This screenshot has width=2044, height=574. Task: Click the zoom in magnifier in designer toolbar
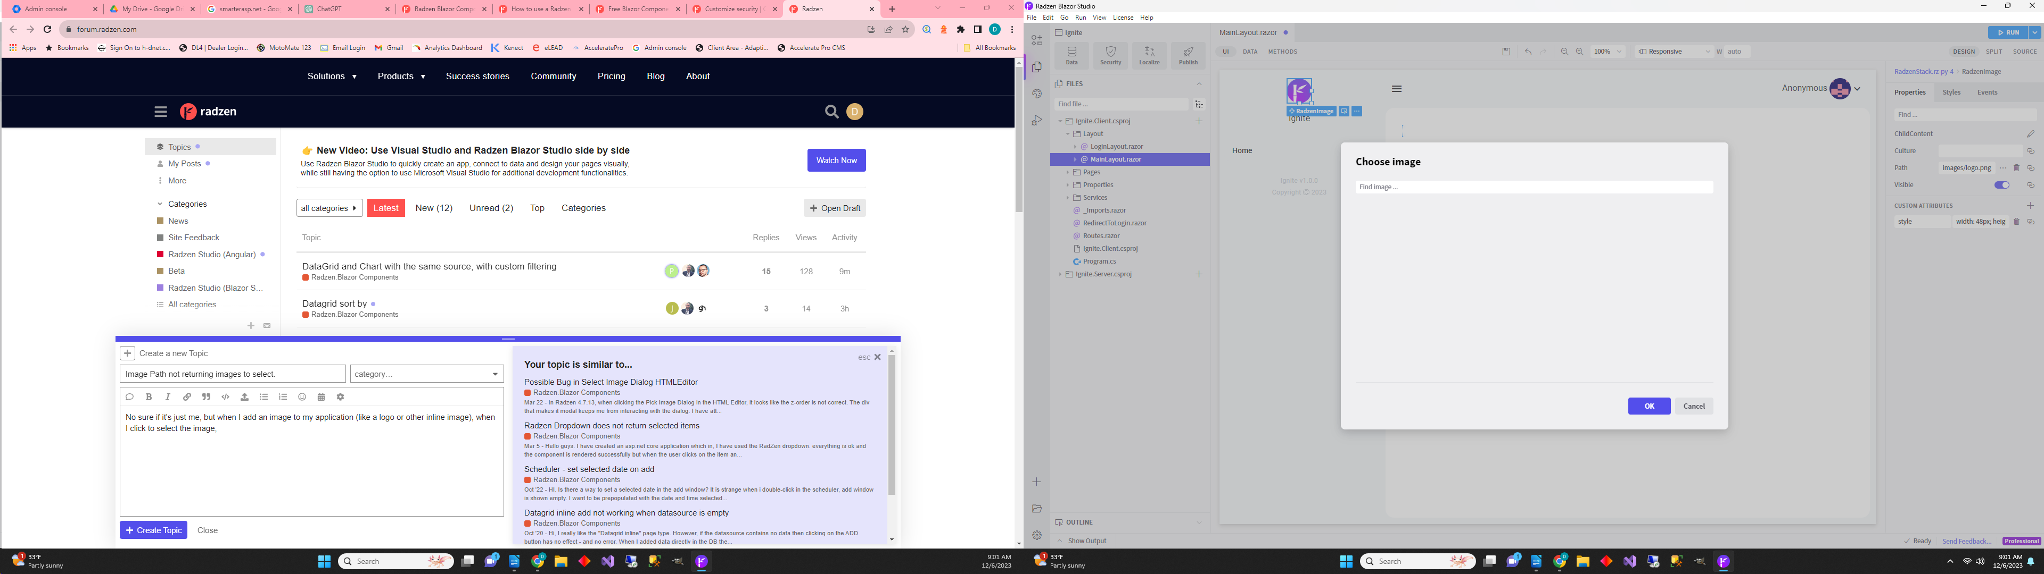pyautogui.click(x=1579, y=52)
